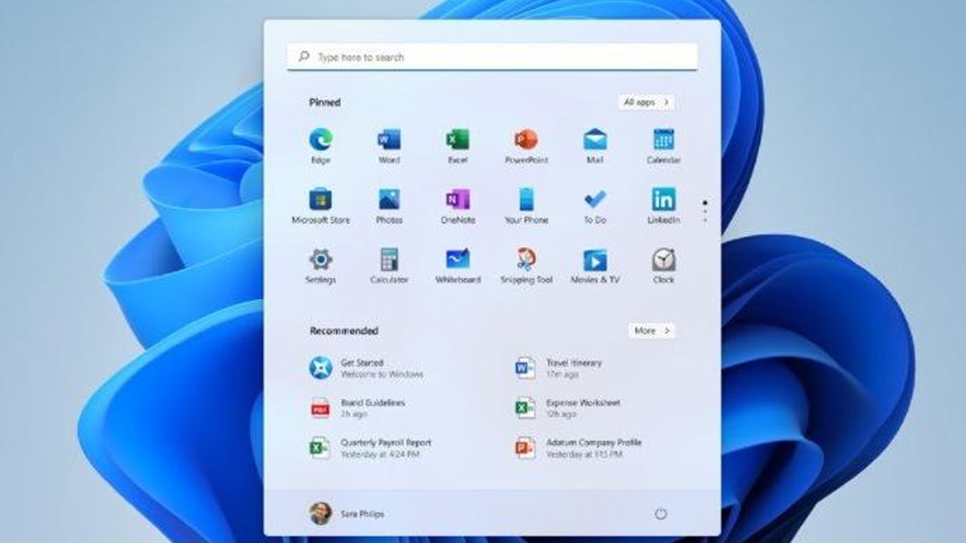The height and width of the screenshot is (543, 966).
Task: Open the Excel pinned app
Action: point(457,141)
